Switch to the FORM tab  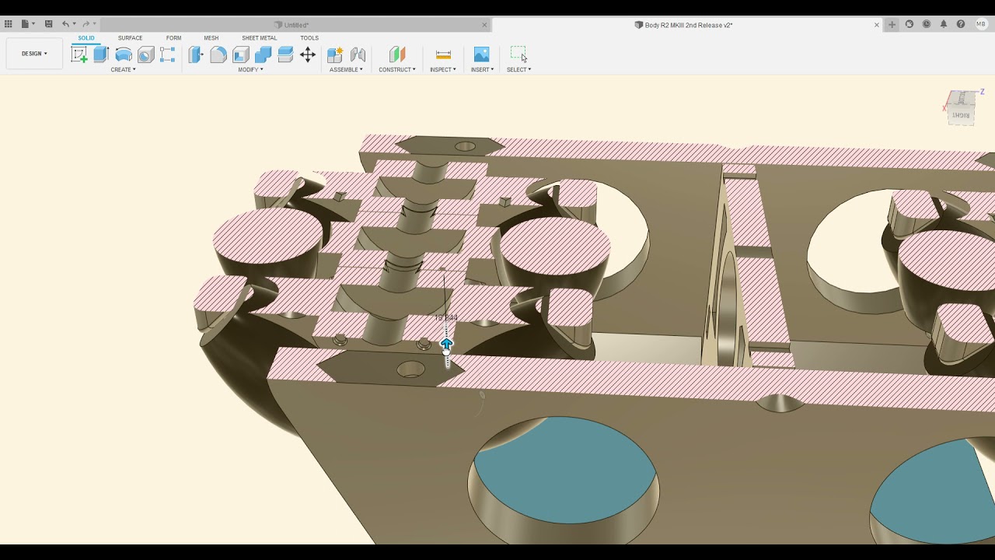pyautogui.click(x=173, y=38)
